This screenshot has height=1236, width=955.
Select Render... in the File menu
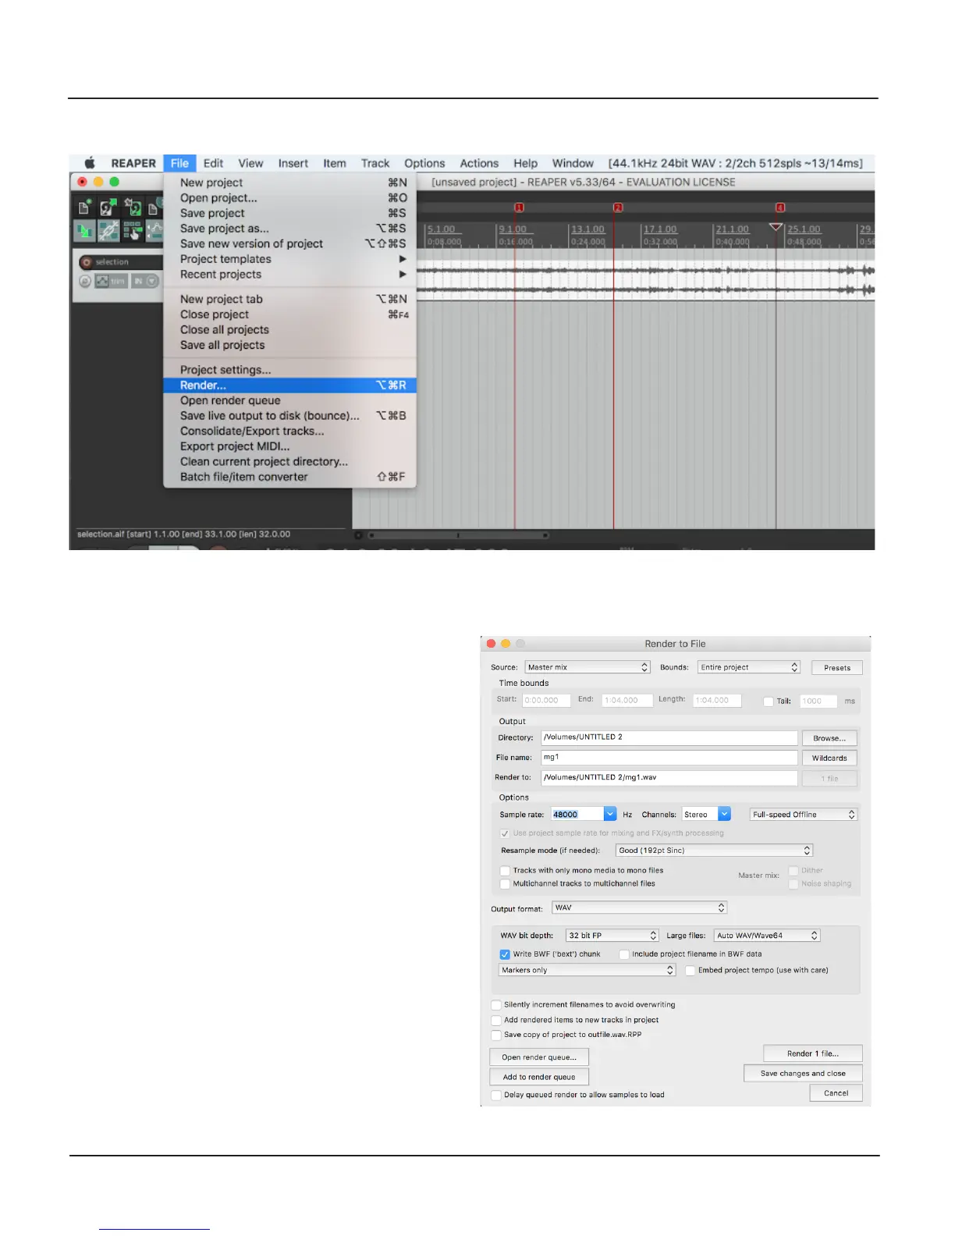289,385
